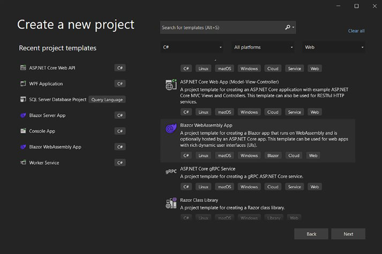Click the macOS tag under ASP.NET Core gRPC Service
Viewport: 382px width, 254px height.
224,186
